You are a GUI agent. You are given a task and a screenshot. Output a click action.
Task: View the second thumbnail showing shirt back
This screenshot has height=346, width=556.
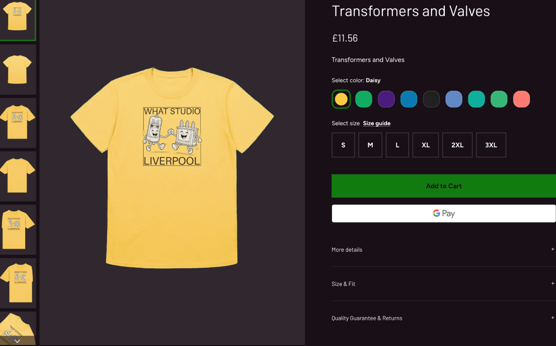pos(18,69)
